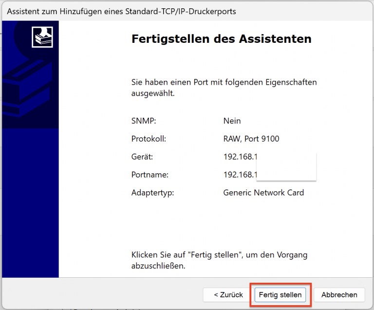
Task: Go back with the "< Zurück" button
Action: [x=228, y=294]
